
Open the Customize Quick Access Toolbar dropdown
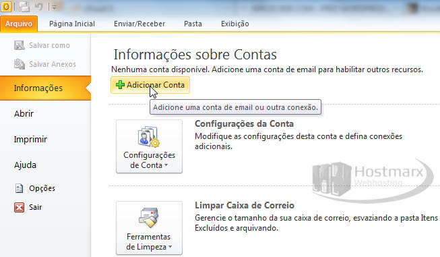pyautogui.click(x=55, y=7)
